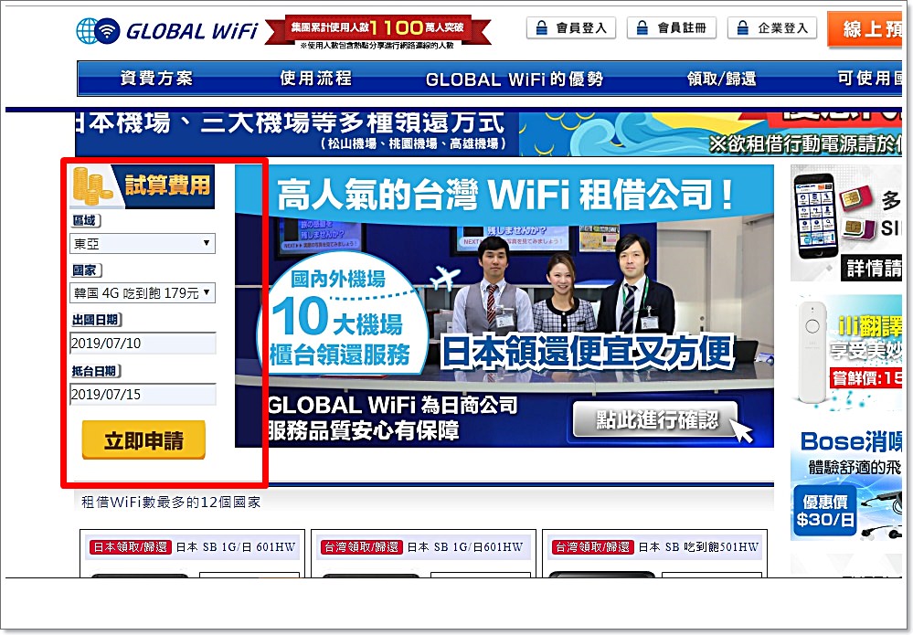Expand the 區域 dropdown showing 東亞
Screen dimensions: 913x635
[143, 243]
